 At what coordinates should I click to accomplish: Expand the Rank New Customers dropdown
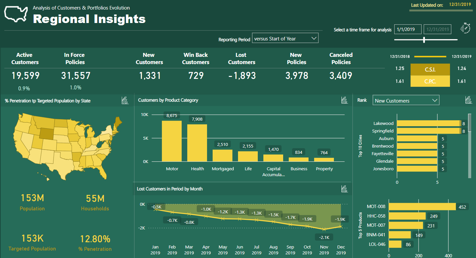(406, 101)
